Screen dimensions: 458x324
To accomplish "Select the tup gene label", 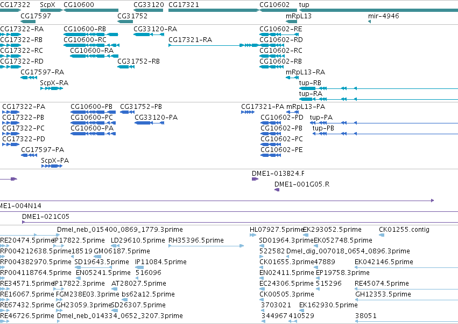I will pyautogui.click(x=304, y=5).
